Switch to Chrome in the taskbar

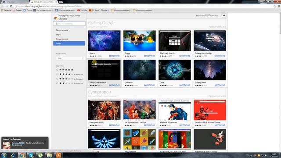pos(22,155)
